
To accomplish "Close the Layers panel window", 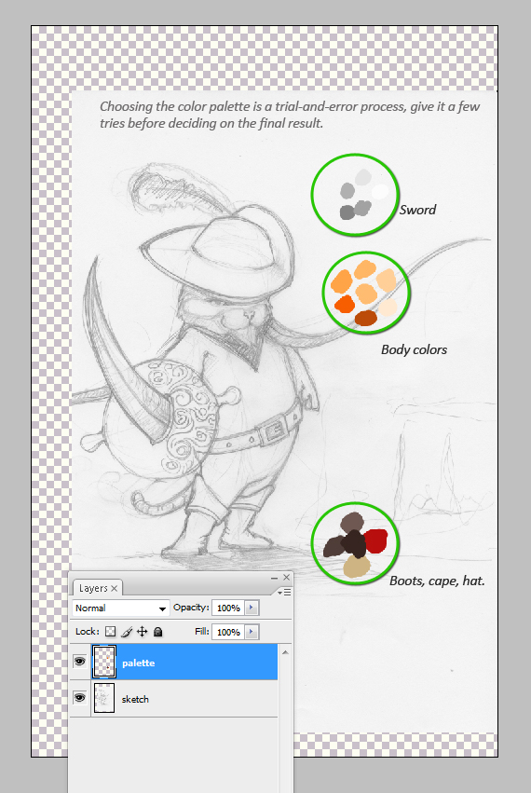I will 287,577.
